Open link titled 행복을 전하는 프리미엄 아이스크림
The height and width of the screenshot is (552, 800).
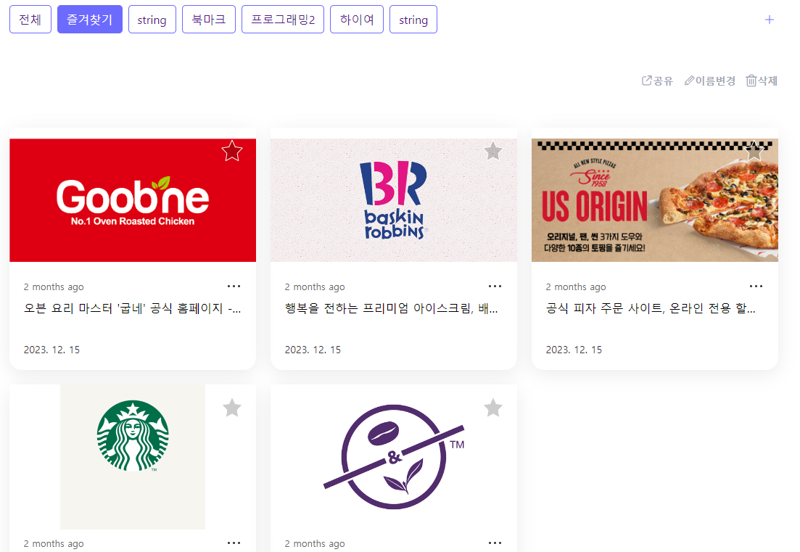[392, 309]
